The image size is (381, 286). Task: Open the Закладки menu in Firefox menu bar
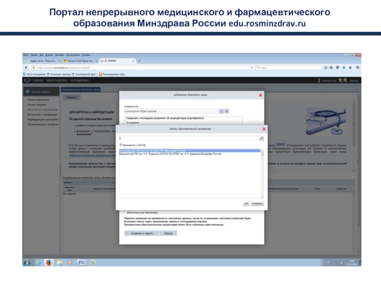click(60, 55)
